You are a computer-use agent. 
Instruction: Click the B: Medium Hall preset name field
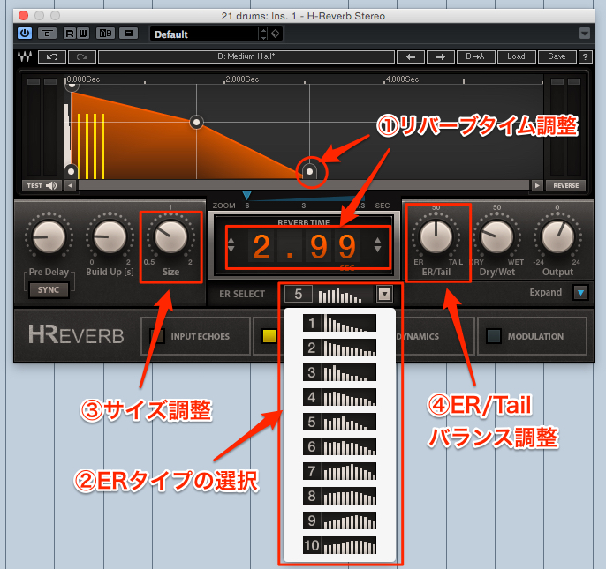[x=246, y=56]
